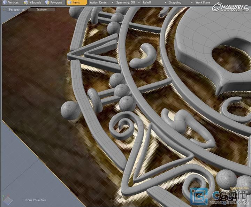Click the Torus Primitive label
This screenshot has width=251, height=207.
pyautogui.click(x=35, y=200)
